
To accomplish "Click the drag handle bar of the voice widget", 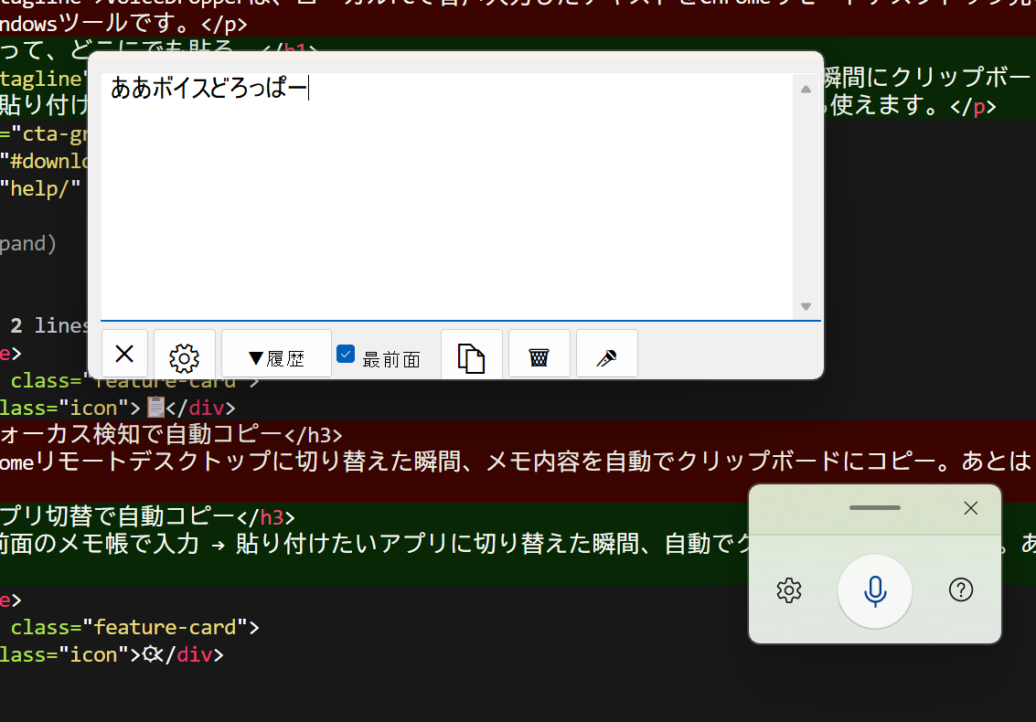I will click(874, 507).
